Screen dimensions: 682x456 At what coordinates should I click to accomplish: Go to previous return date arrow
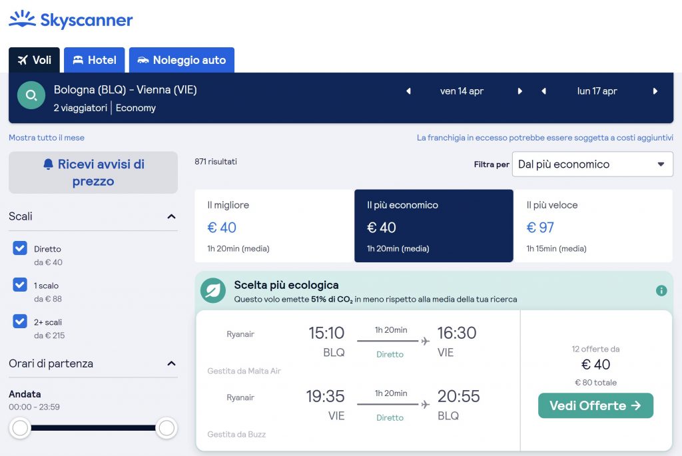(x=543, y=91)
